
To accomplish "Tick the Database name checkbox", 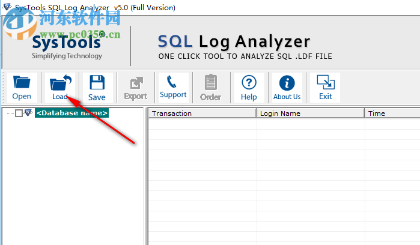I will click(19, 113).
